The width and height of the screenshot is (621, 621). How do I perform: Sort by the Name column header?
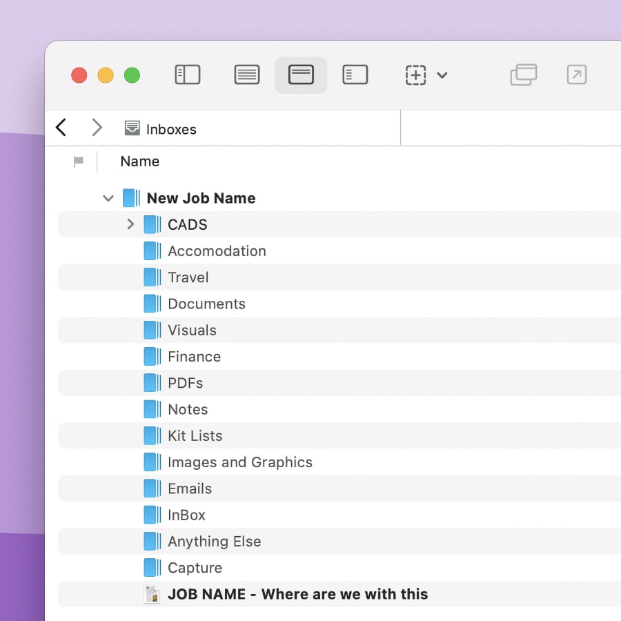pos(139,161)
